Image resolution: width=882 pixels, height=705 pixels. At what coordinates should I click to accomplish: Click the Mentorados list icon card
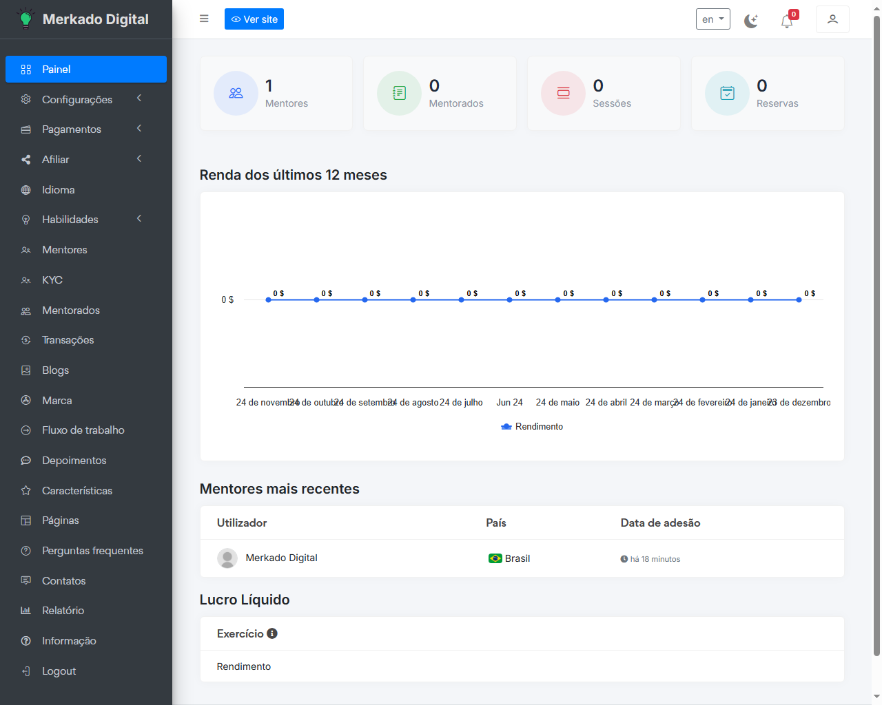coord(399,93)
